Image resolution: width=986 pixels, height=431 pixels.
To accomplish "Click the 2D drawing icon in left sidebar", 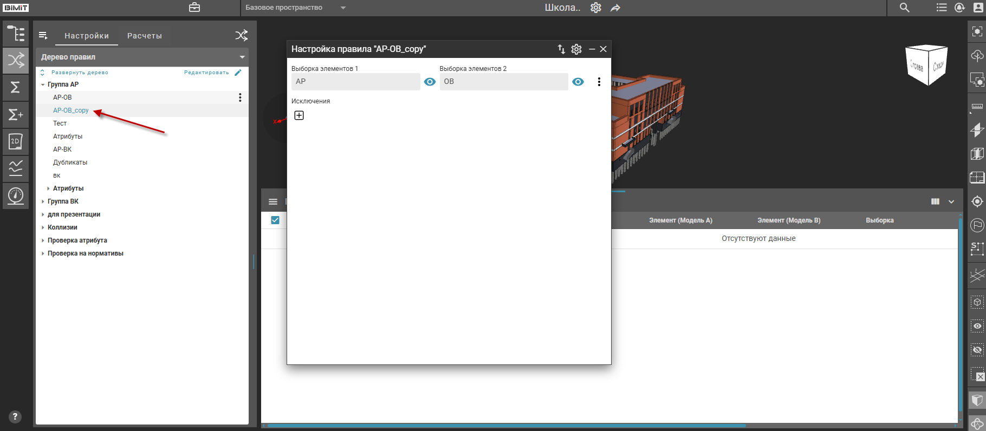I will coord(16,142).
